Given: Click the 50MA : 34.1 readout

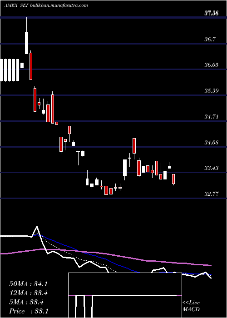Looking at the screenshot, I should click(28, 284).
